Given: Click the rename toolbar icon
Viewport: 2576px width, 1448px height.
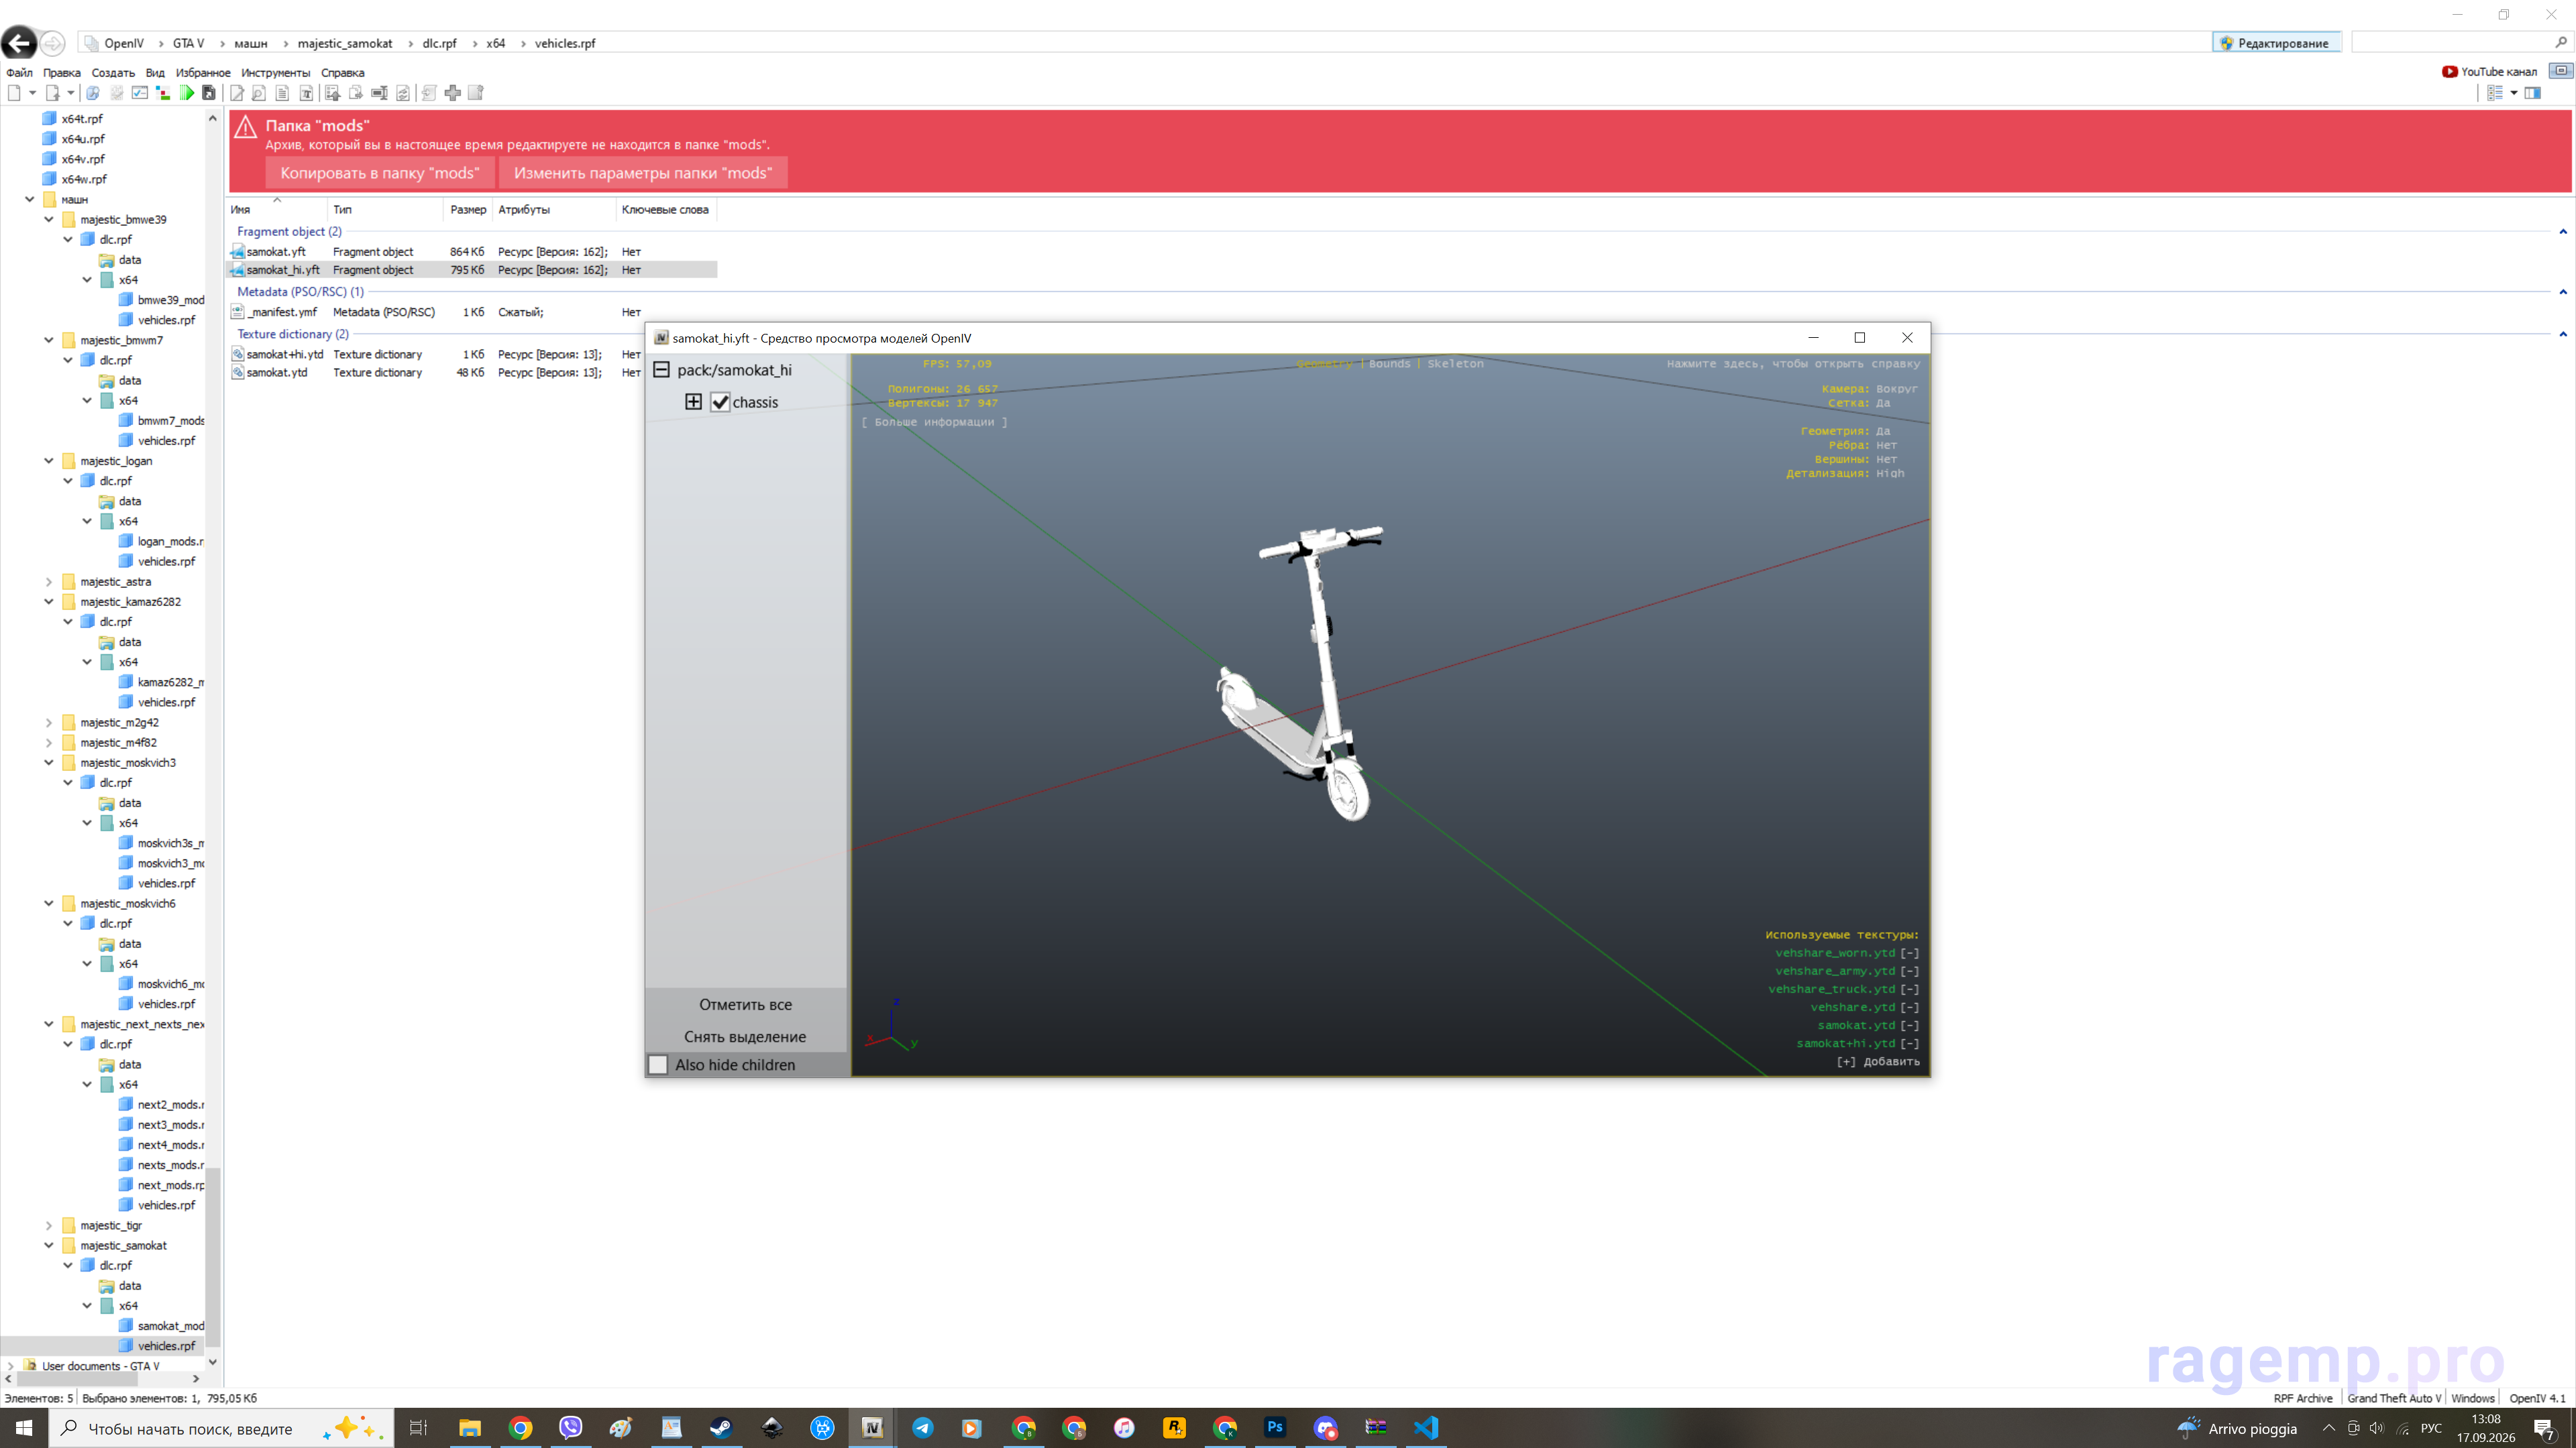Looking at the screenshot, I should [x=379, y=93].
